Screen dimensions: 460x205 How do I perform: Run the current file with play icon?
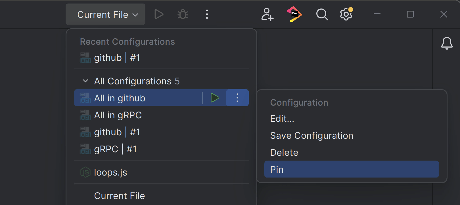point(159,14)
